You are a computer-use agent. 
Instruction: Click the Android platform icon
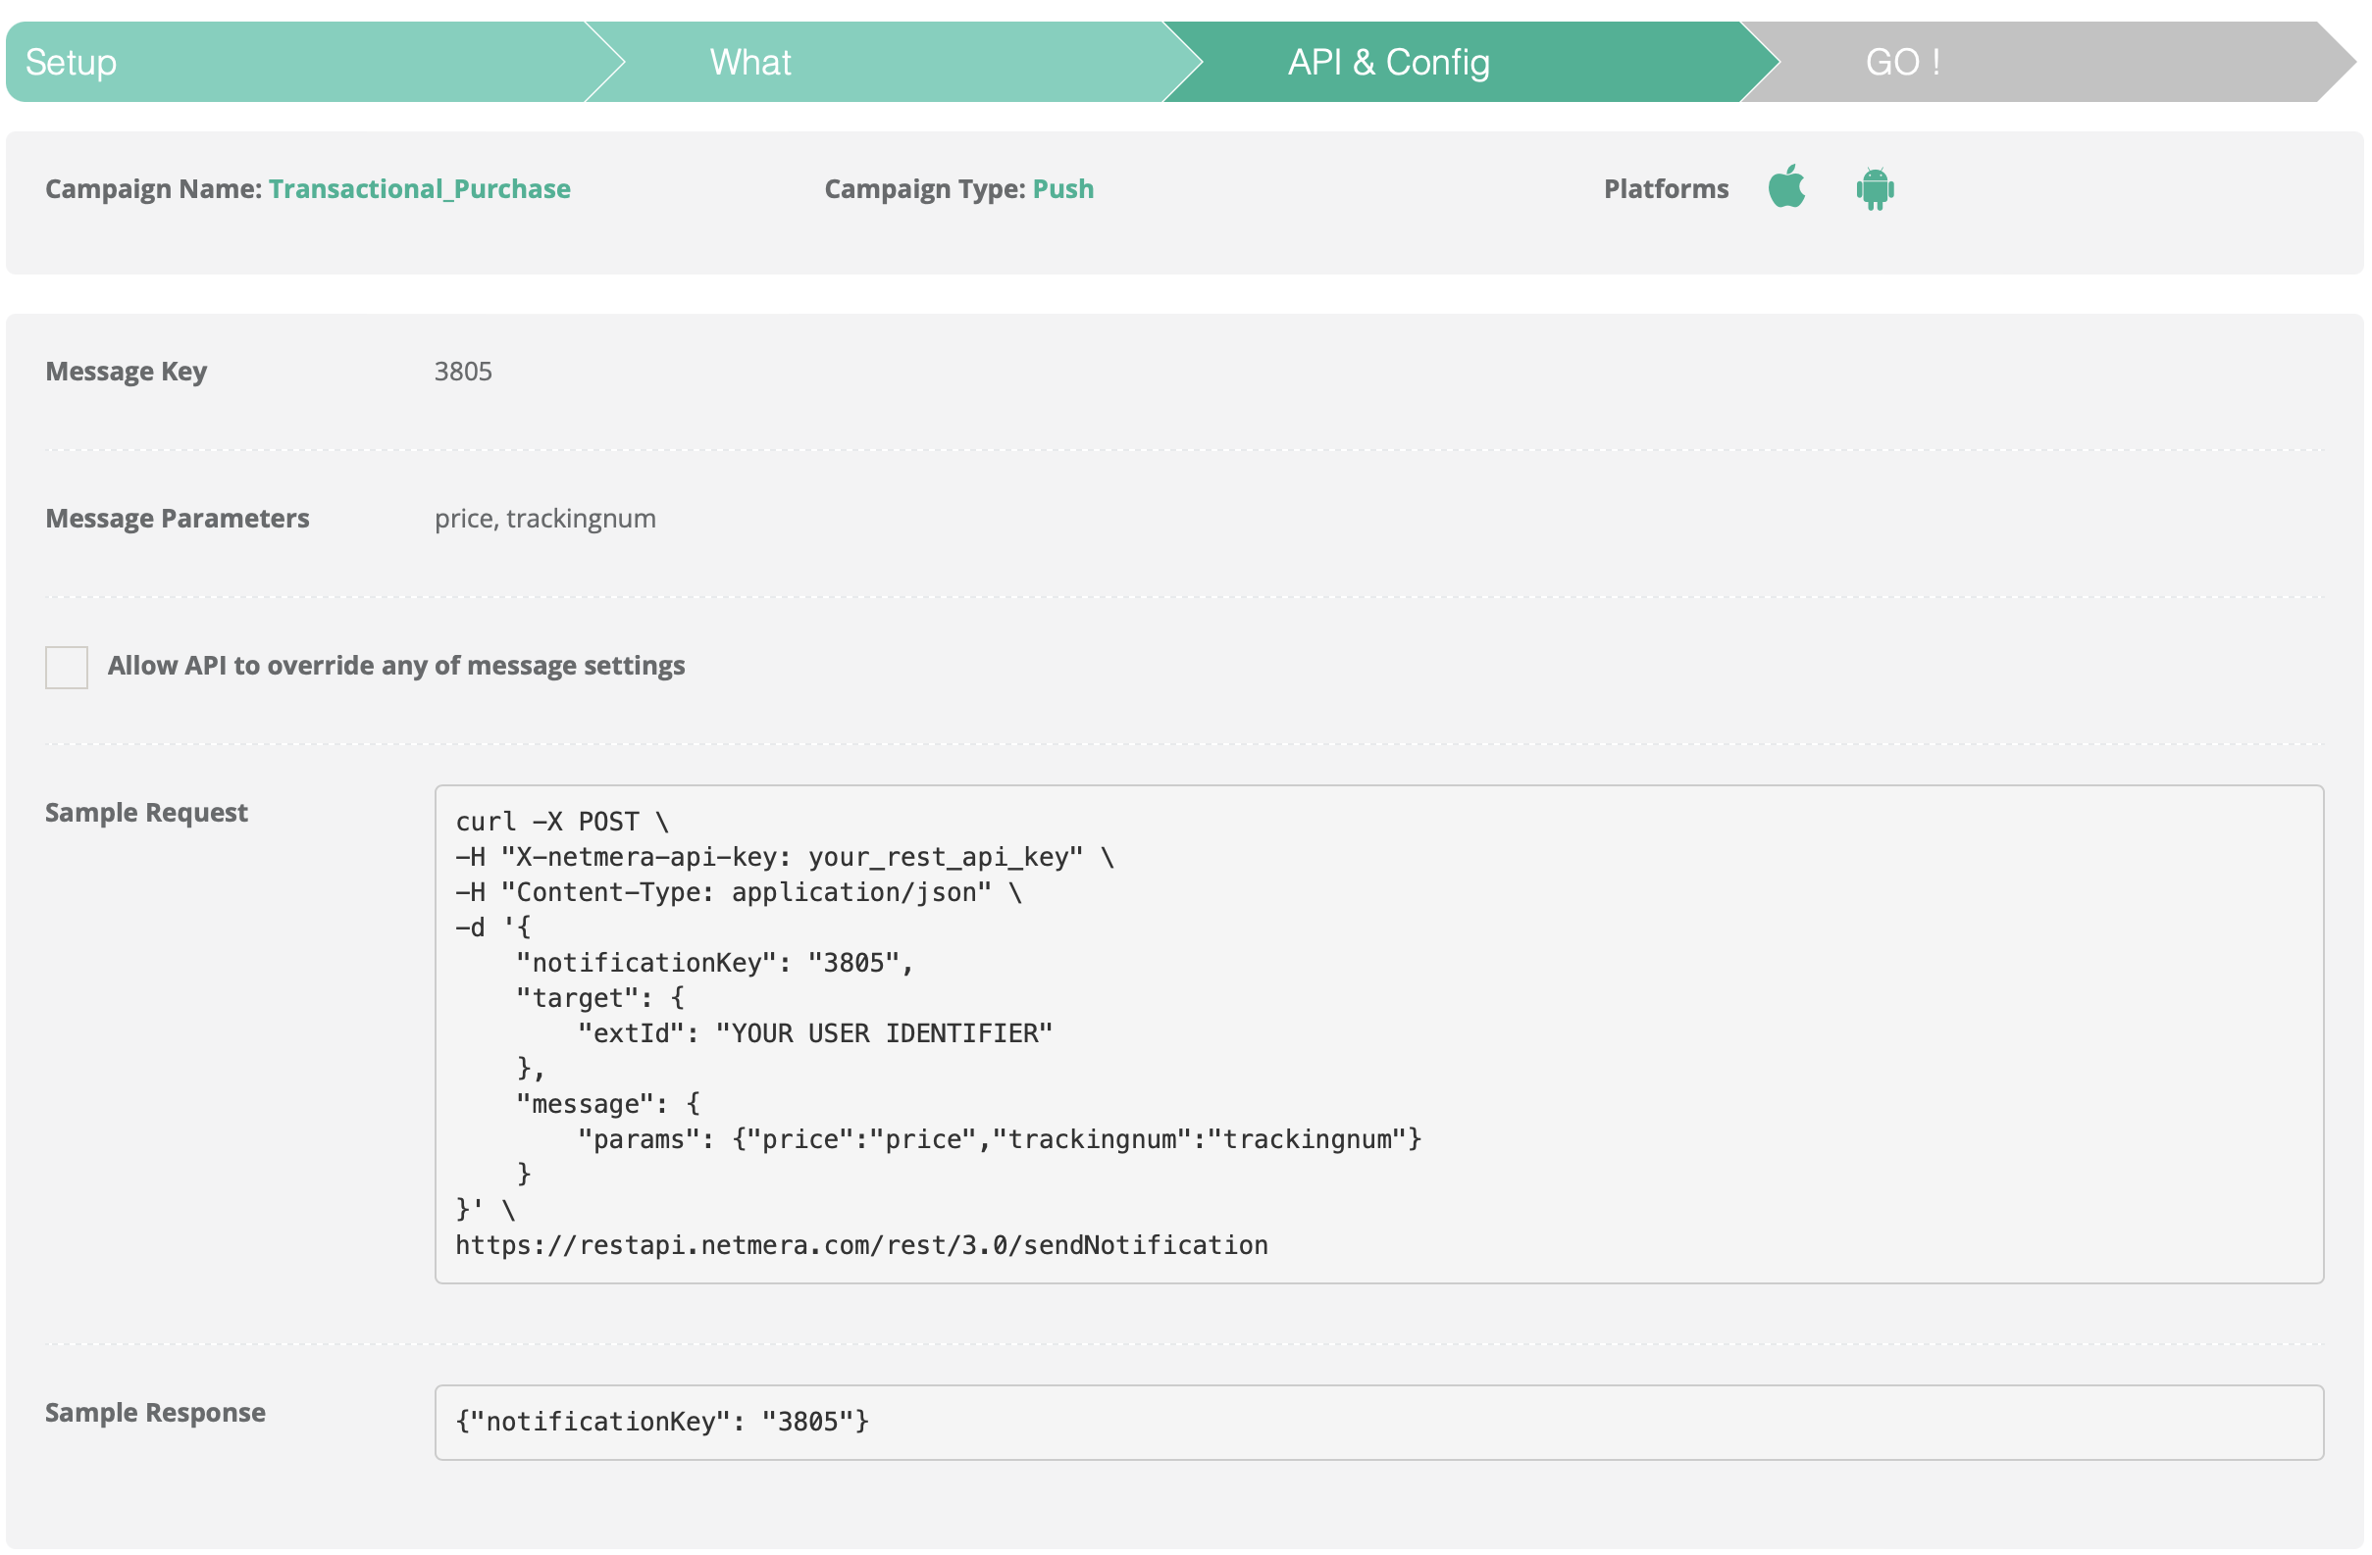[1874, 188]
